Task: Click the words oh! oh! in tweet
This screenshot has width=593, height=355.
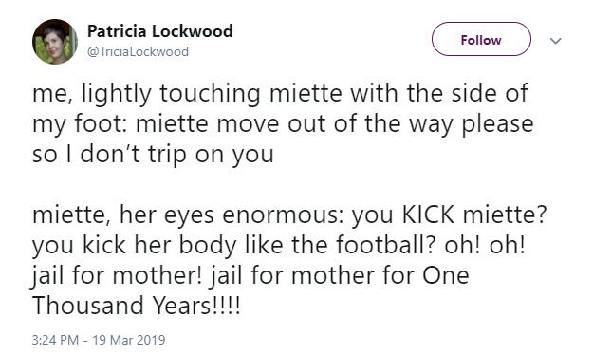Action: [485, 245]
